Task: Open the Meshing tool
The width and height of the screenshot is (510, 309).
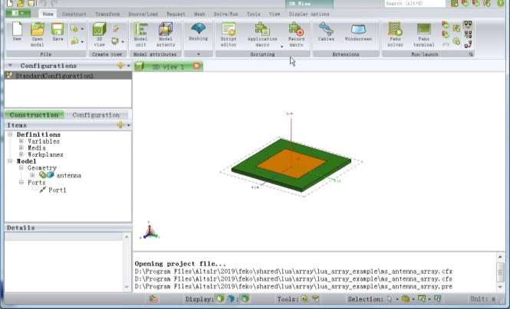Action: coord(198,31)
